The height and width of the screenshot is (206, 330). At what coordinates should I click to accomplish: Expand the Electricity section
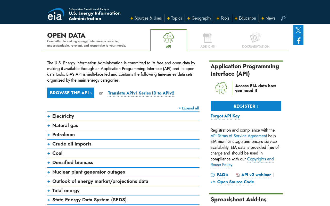pyautogui.click(x=123, y=116)
